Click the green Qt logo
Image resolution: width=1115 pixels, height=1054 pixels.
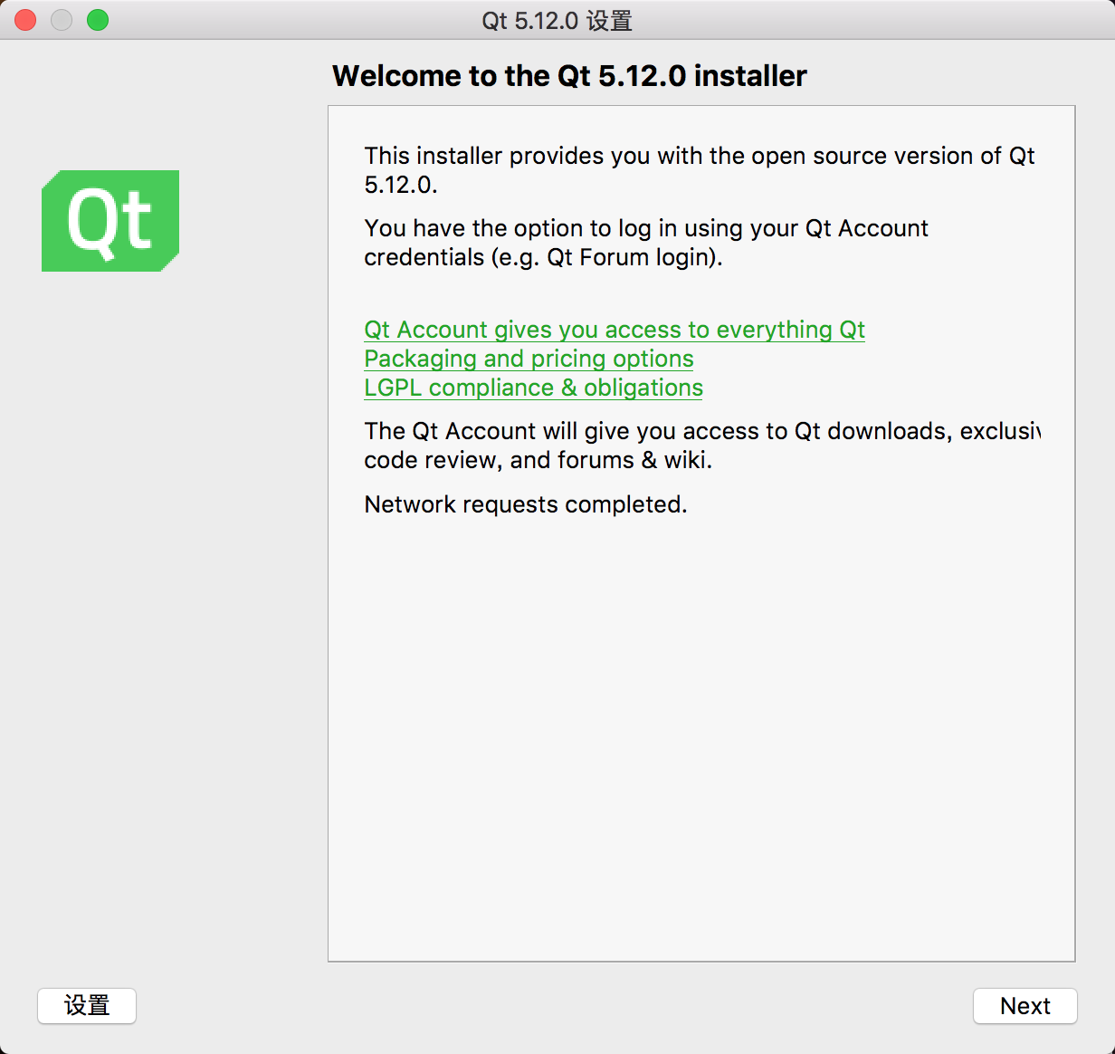click(110, 221)
